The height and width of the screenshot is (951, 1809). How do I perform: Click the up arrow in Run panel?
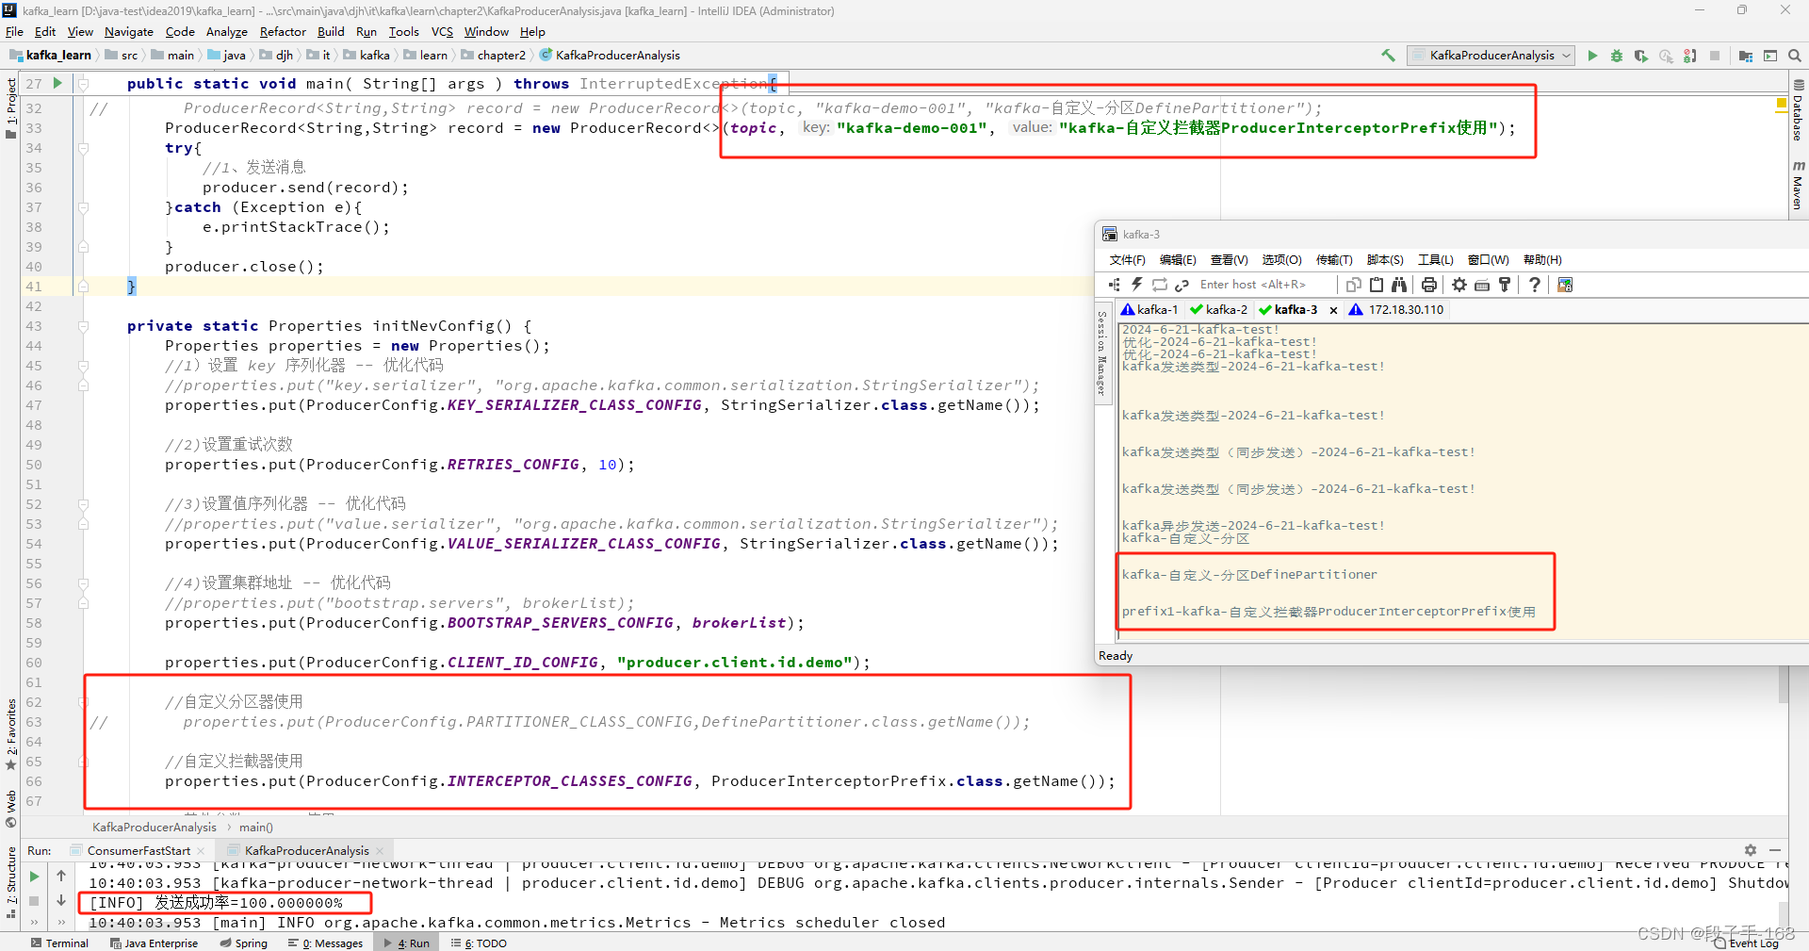pos(61,877)
